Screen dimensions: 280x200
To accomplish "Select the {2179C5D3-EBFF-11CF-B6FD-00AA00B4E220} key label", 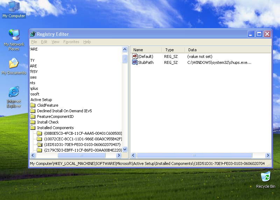I will pos(83,150).
